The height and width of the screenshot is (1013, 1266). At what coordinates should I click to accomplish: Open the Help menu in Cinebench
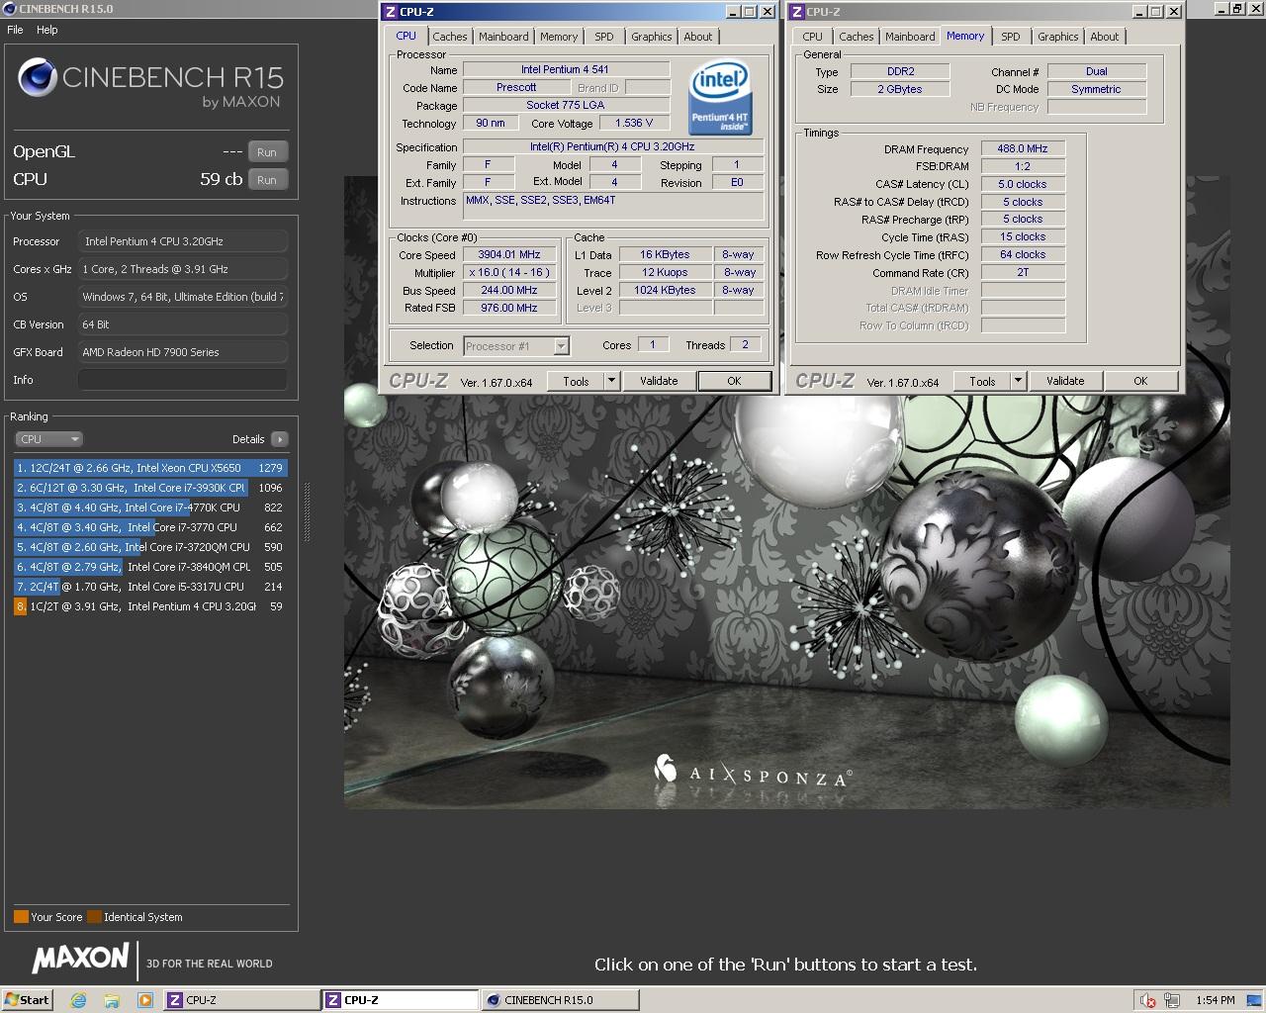click(x=47, y=30)
